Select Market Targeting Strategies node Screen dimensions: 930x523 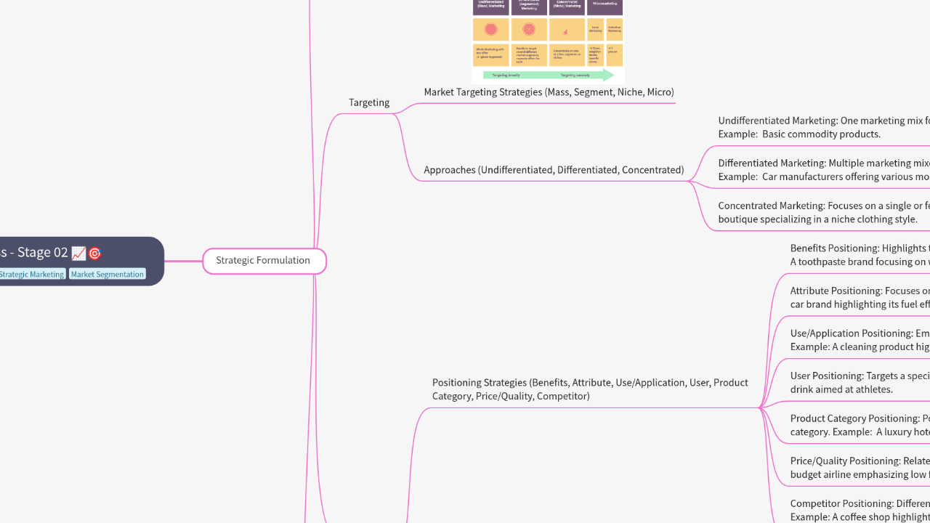coord(549,92)
